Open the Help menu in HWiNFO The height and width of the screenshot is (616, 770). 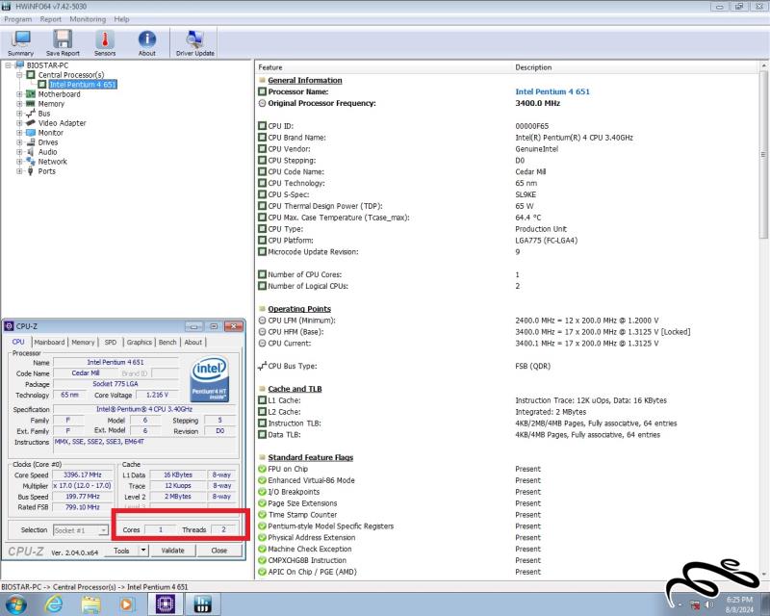(121, 19)
